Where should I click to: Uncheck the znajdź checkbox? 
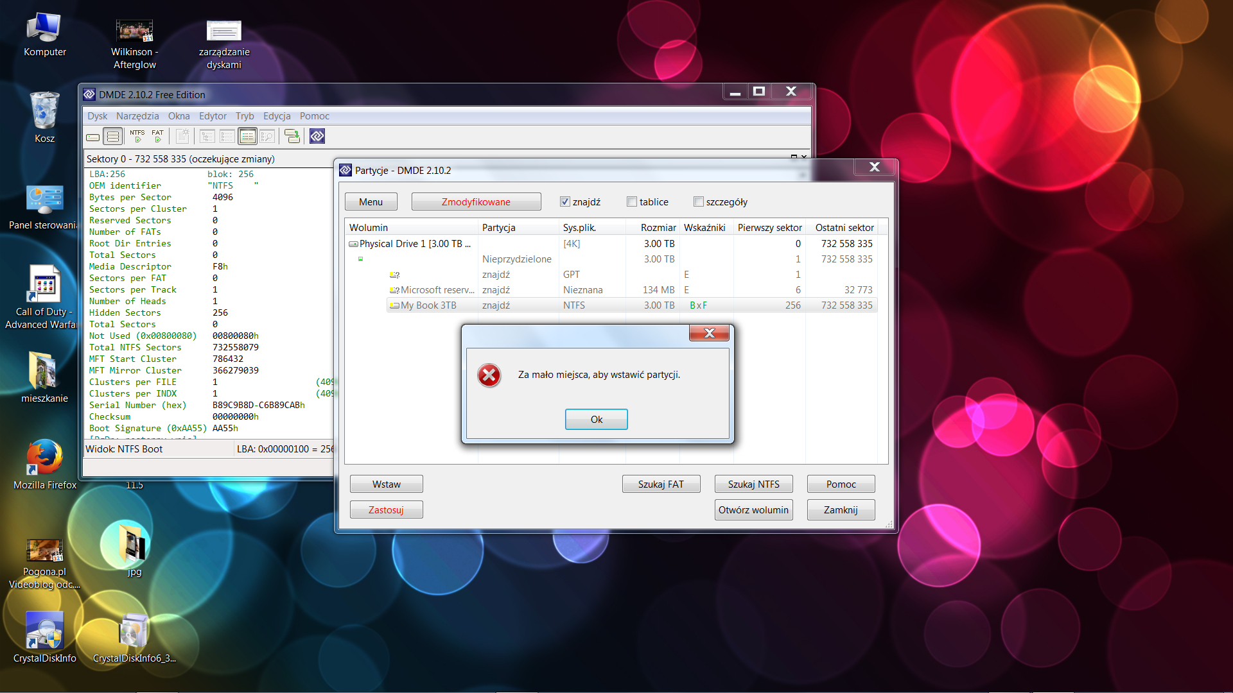pos(565,202)
